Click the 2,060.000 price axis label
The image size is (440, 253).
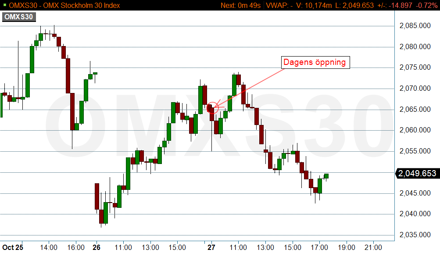[x=415, y=130]
